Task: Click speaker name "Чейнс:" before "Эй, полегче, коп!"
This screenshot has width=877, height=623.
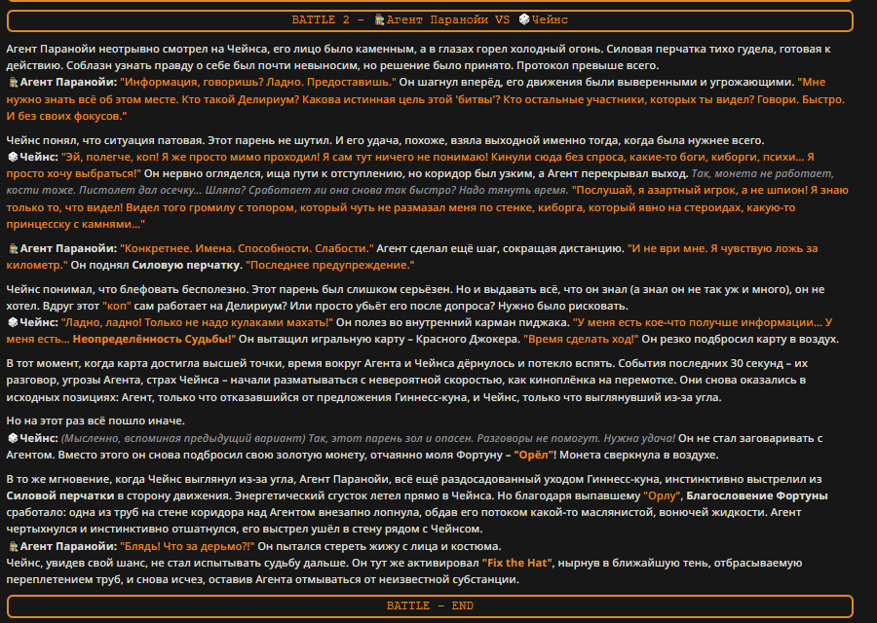Action: (x=39, y=157)
